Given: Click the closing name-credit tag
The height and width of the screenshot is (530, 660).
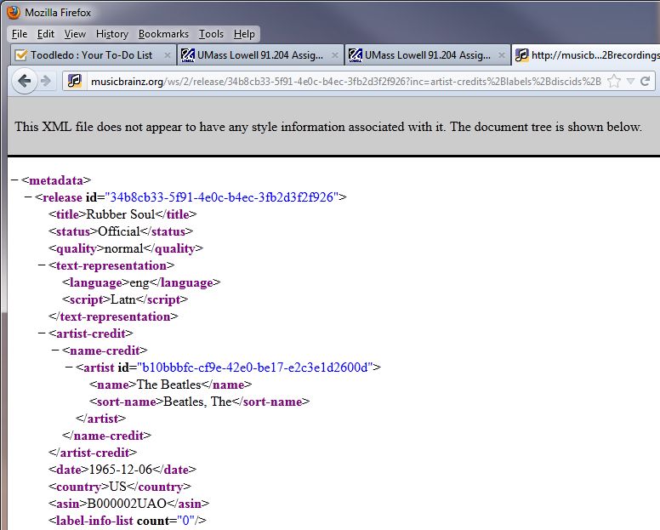Looking at the screenshot, I should point(106,436).
